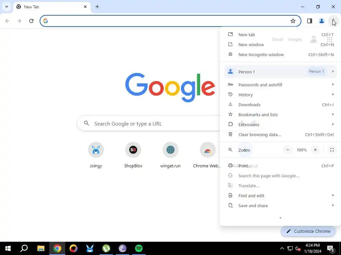The image size is (341, 255).
Task: Click the forward navigation arrow
Action: pyautogui.click(x=19, y=21)
